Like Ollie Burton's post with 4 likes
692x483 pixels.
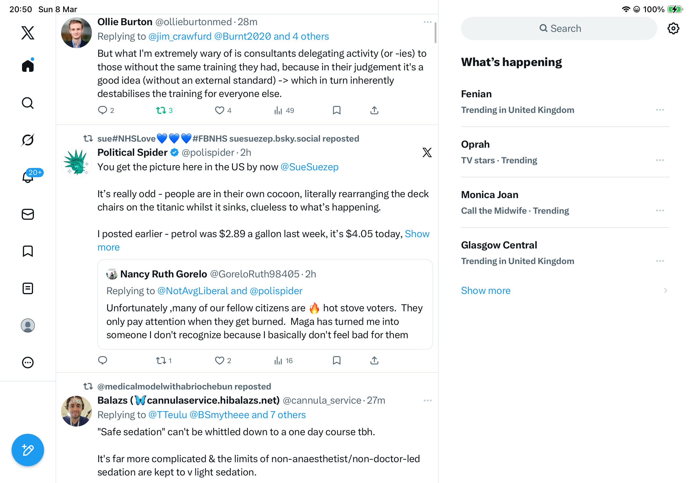click(223, 111)
